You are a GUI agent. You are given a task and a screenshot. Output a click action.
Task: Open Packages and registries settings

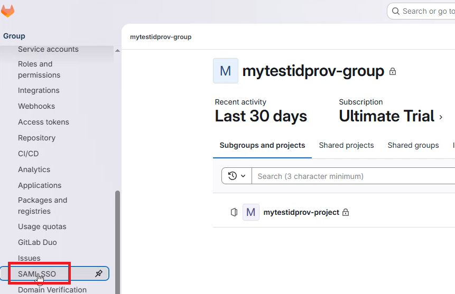pyautogui.click(x=42, y=205)
